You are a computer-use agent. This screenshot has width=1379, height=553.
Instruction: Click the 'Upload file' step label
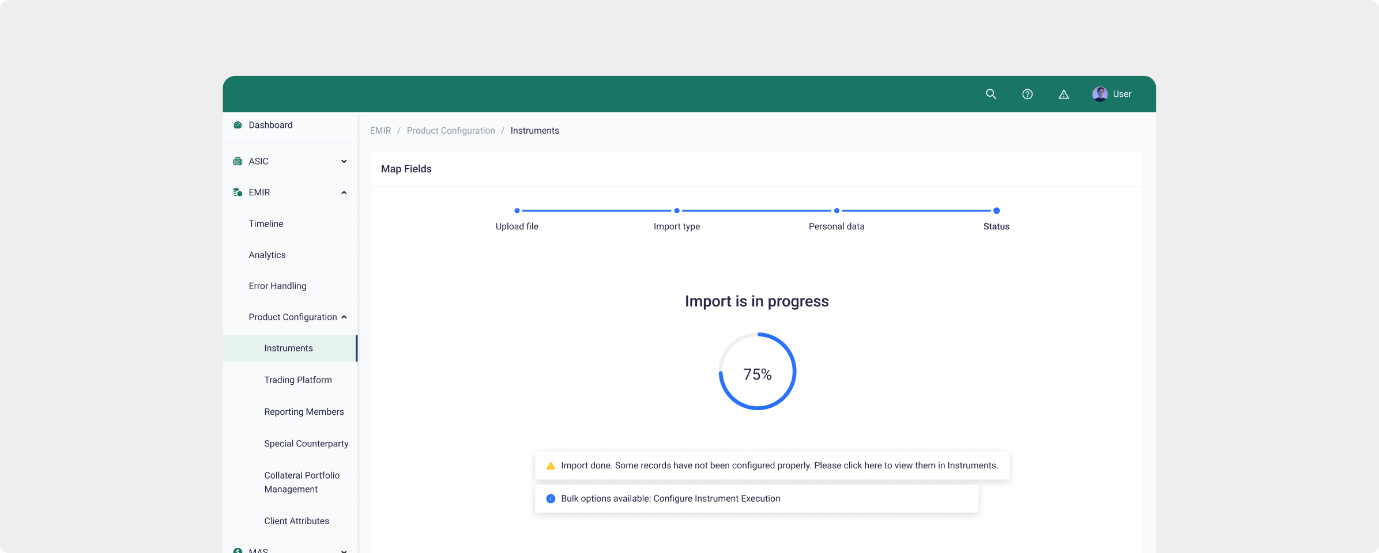(517, 226)
